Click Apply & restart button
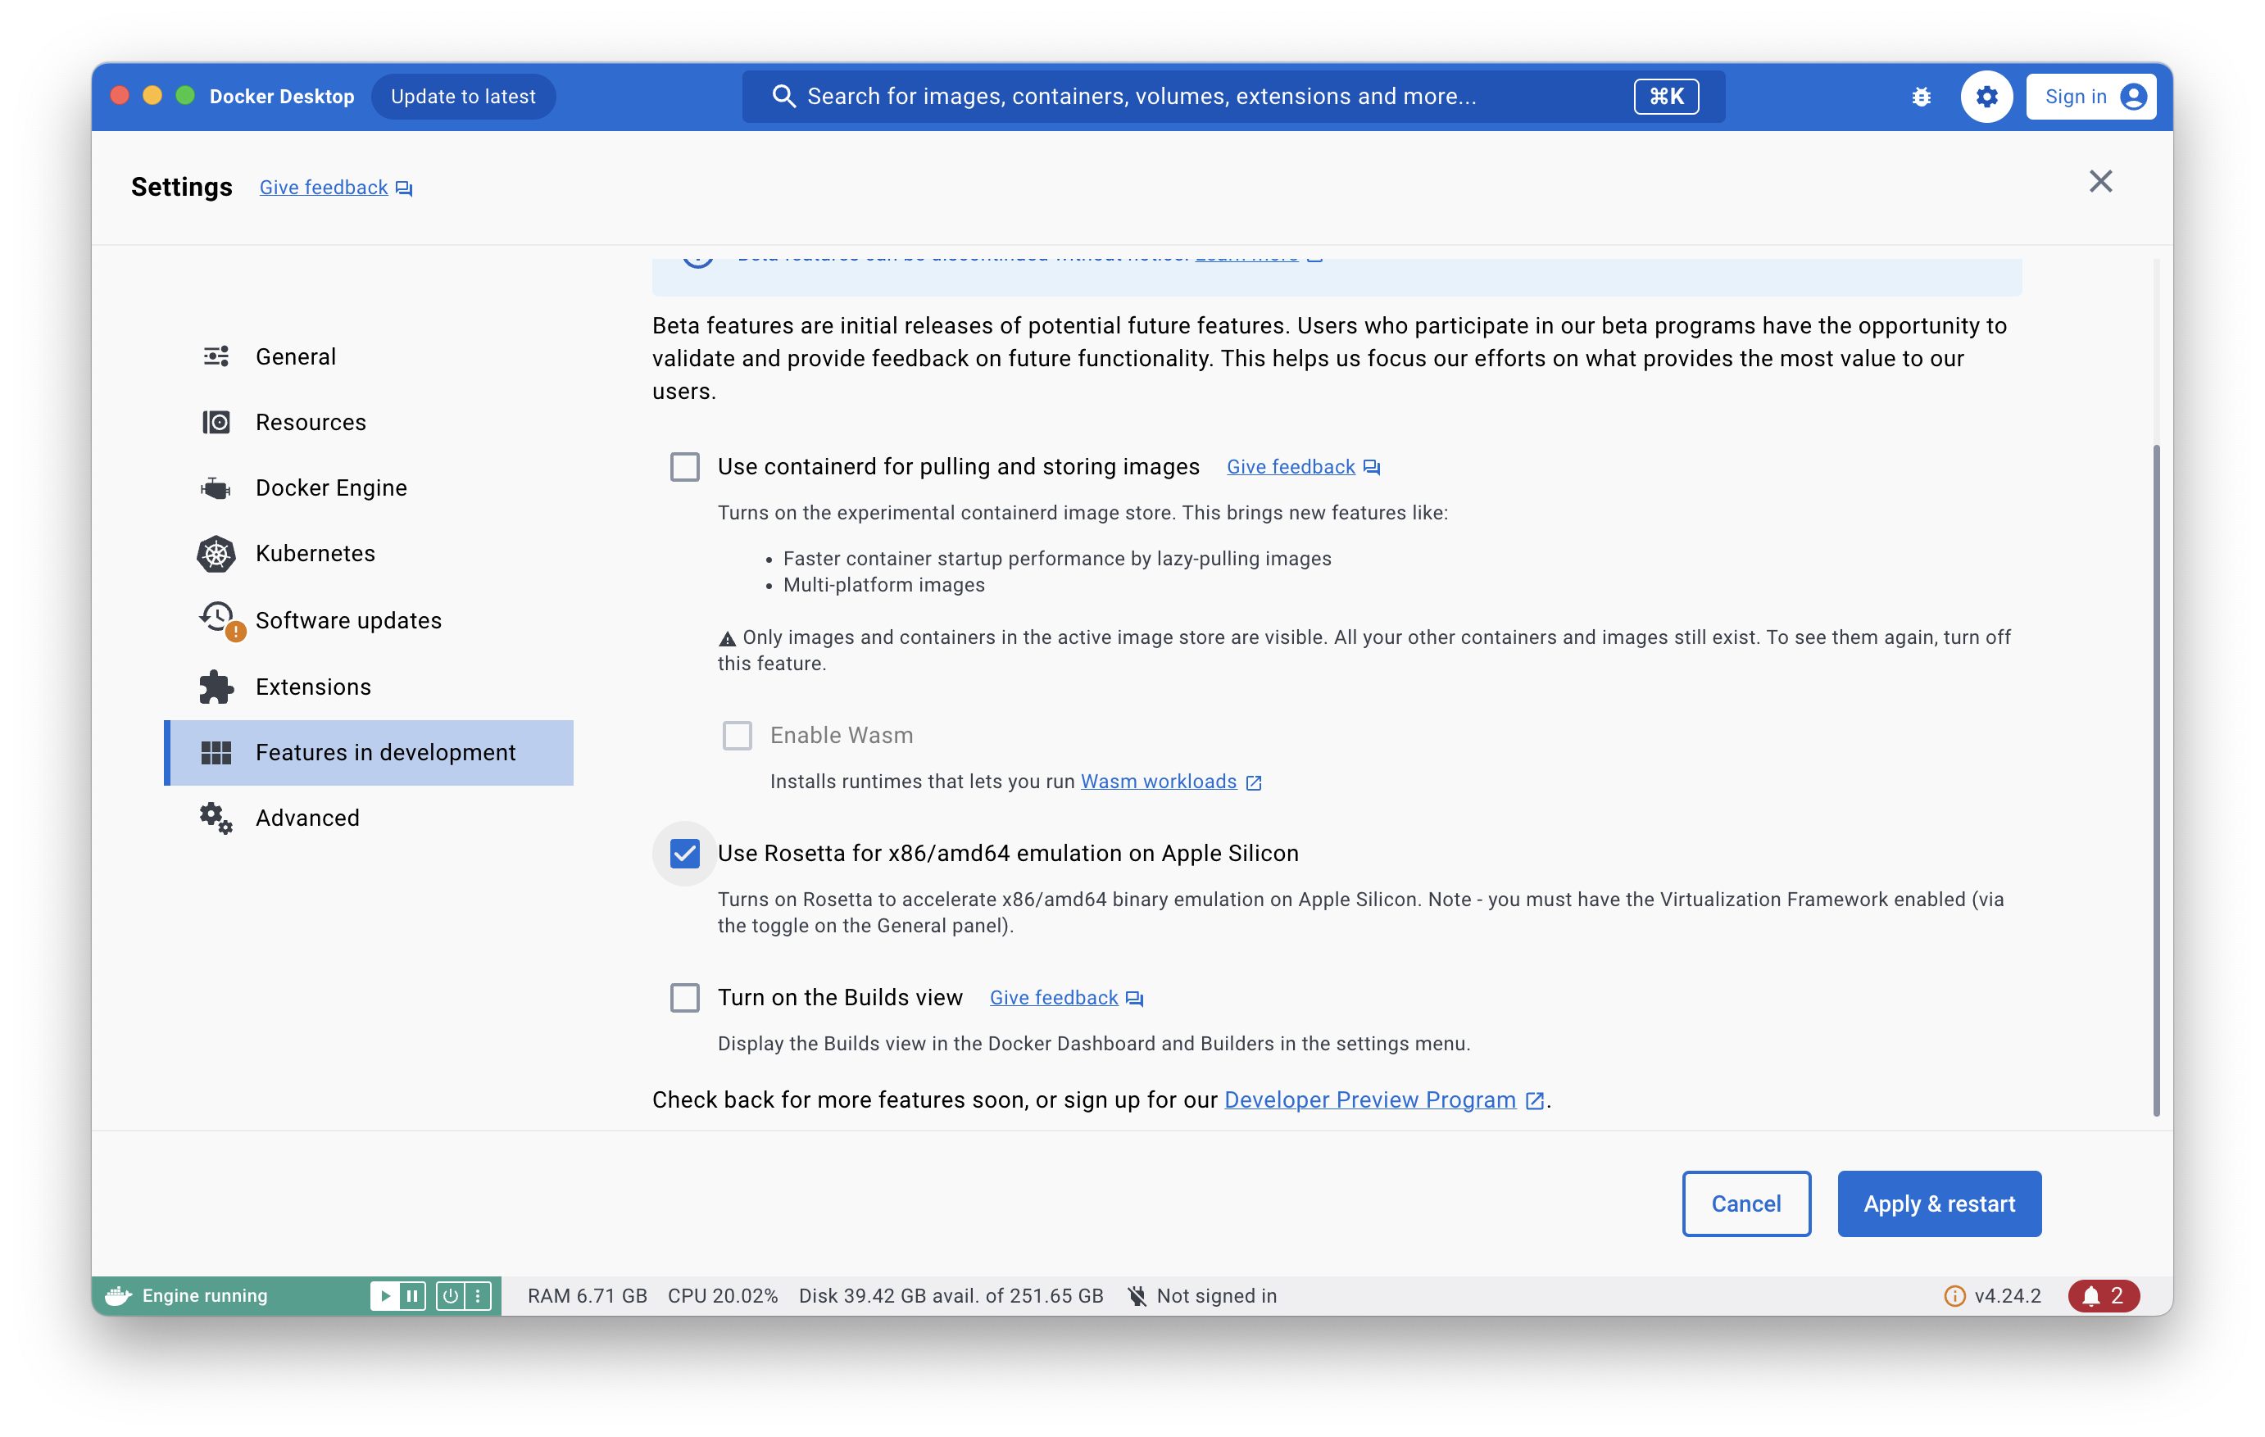This screenshot has height=1437, width=2265. pos(1939,1204)
